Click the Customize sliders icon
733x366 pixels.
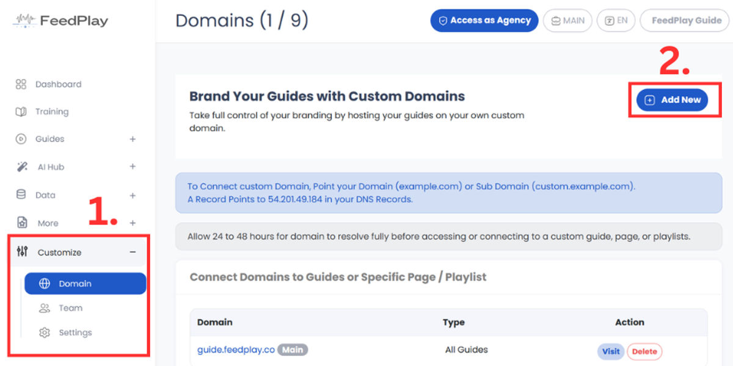[x=23, y=252]
